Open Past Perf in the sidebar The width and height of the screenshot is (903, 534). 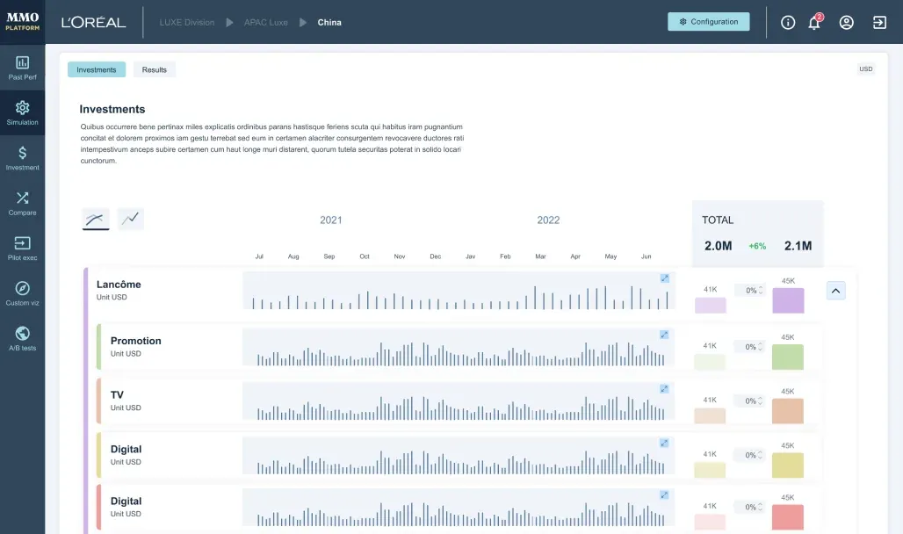pos(23,68)
